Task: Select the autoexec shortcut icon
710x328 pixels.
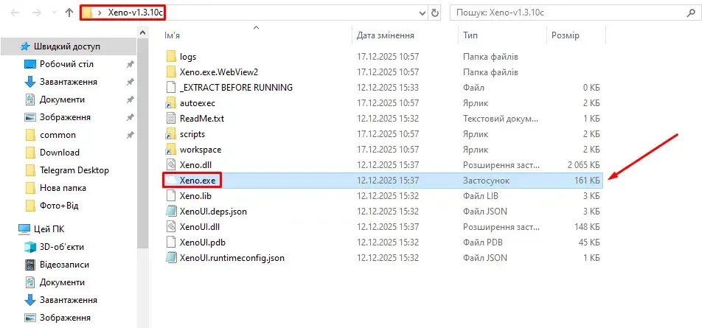Action: click(x=171, y=103)
